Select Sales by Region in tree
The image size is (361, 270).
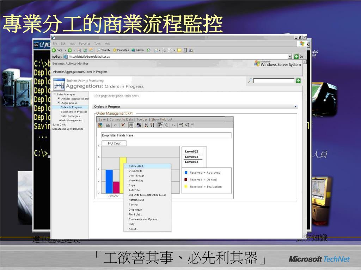pos(70,116)
